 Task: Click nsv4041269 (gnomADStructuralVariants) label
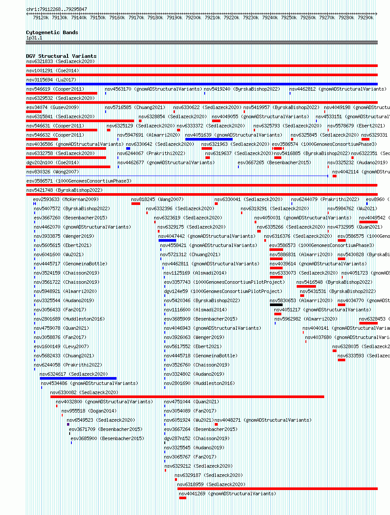pos(227,494)
